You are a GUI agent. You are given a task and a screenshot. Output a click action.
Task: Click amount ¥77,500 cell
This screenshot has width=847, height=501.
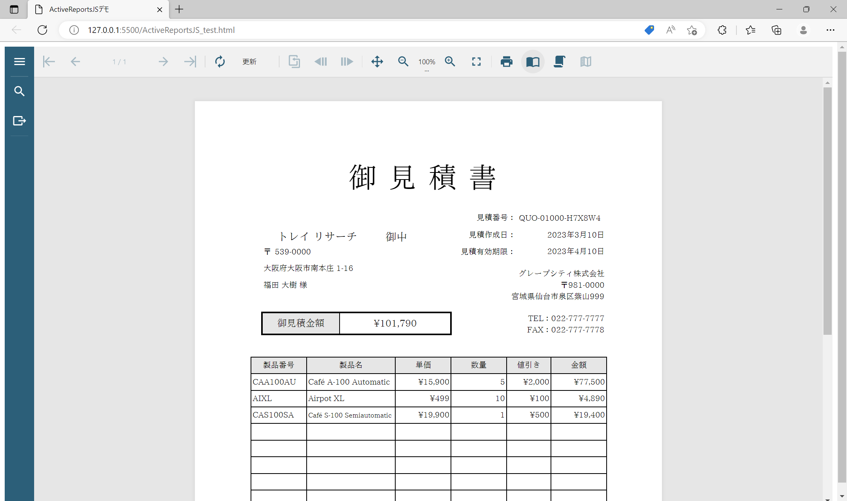(579, 382)
